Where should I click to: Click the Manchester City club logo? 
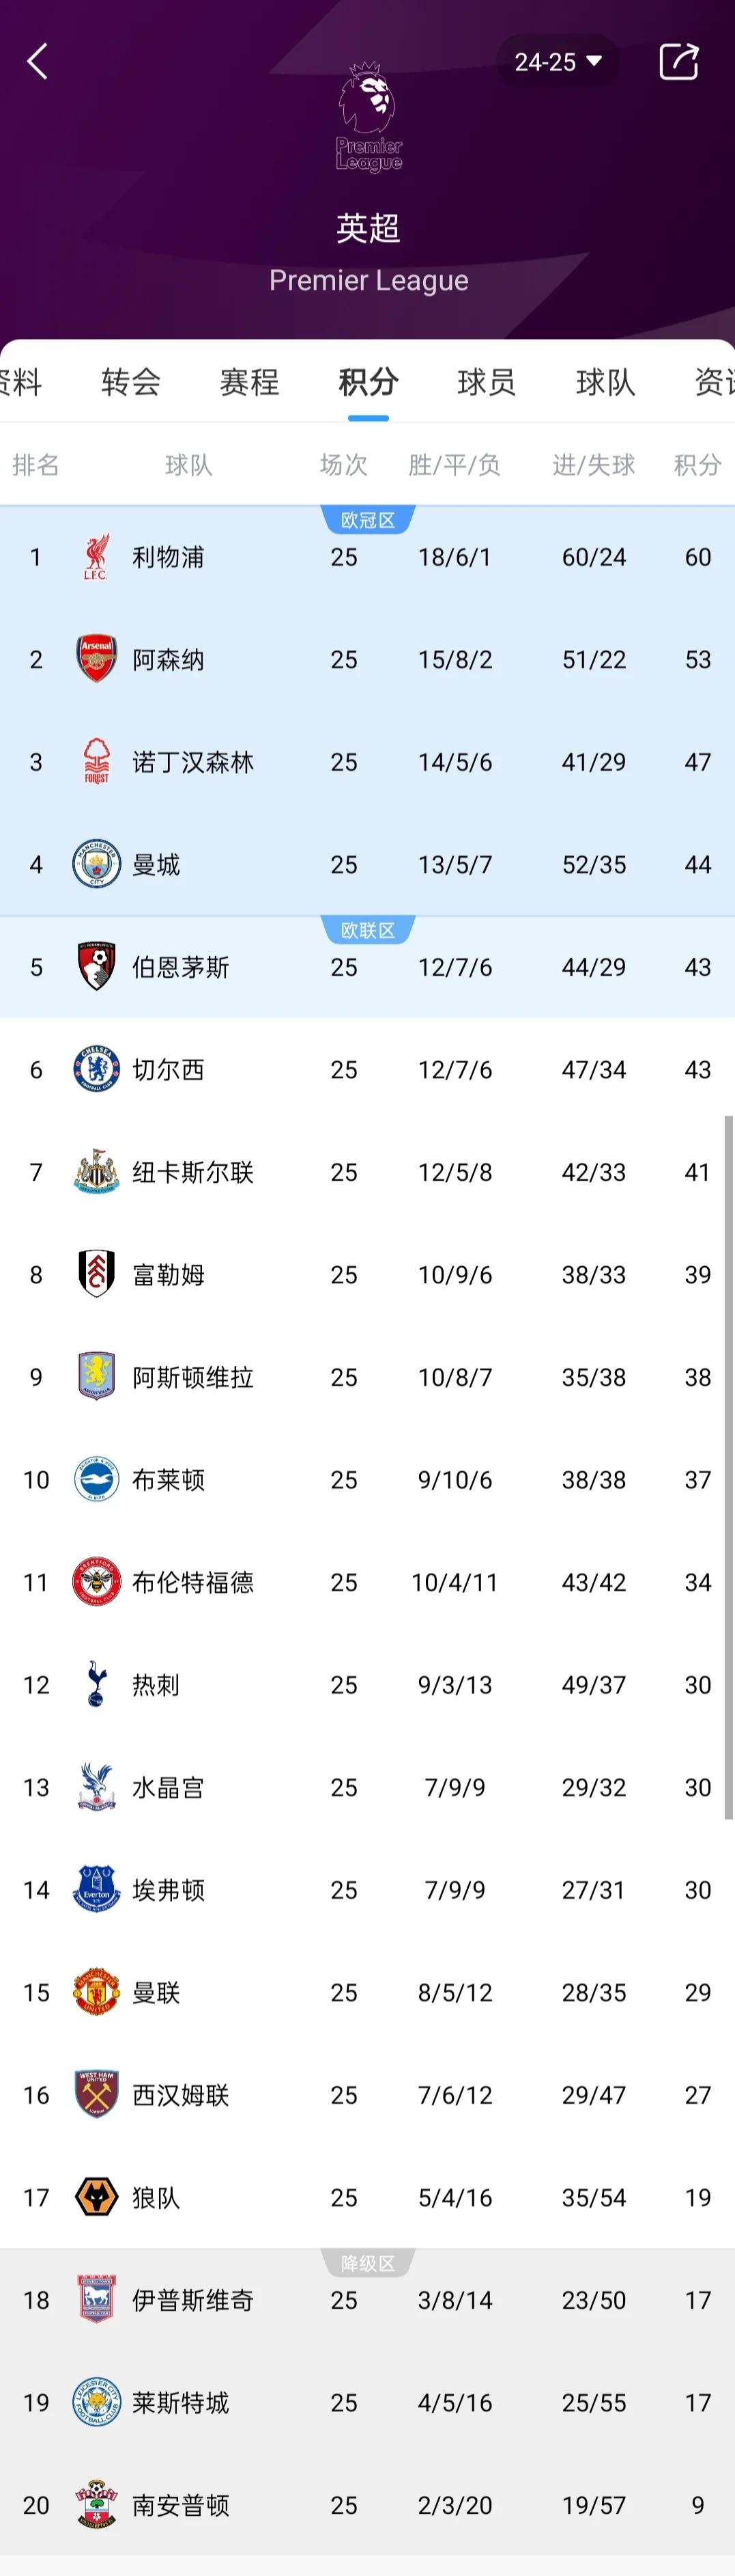pyautogui.click(x=95, y=864)
